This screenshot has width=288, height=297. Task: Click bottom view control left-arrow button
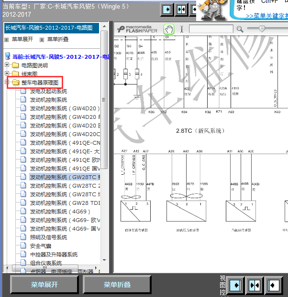coord(273,285)
